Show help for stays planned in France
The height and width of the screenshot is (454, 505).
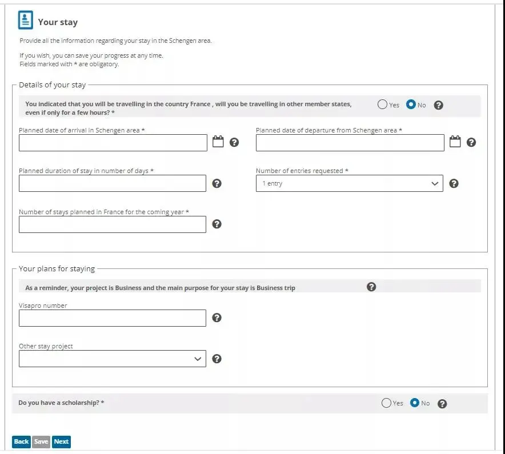tap(217, 224)
